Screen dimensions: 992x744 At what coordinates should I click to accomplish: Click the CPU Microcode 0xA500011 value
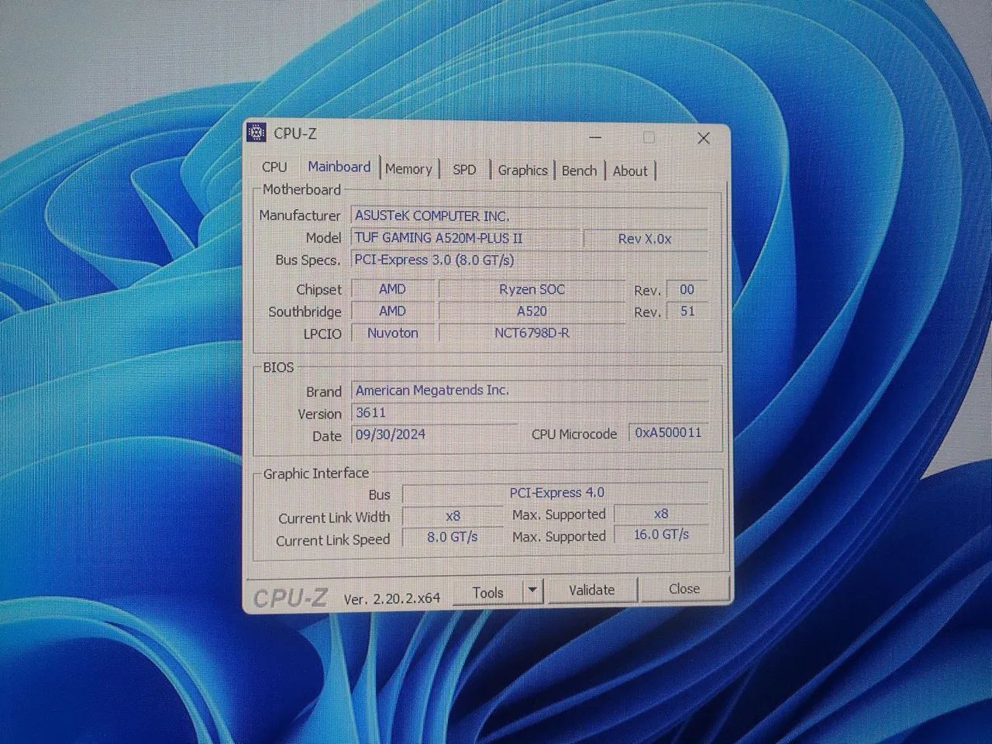(668, 432)
